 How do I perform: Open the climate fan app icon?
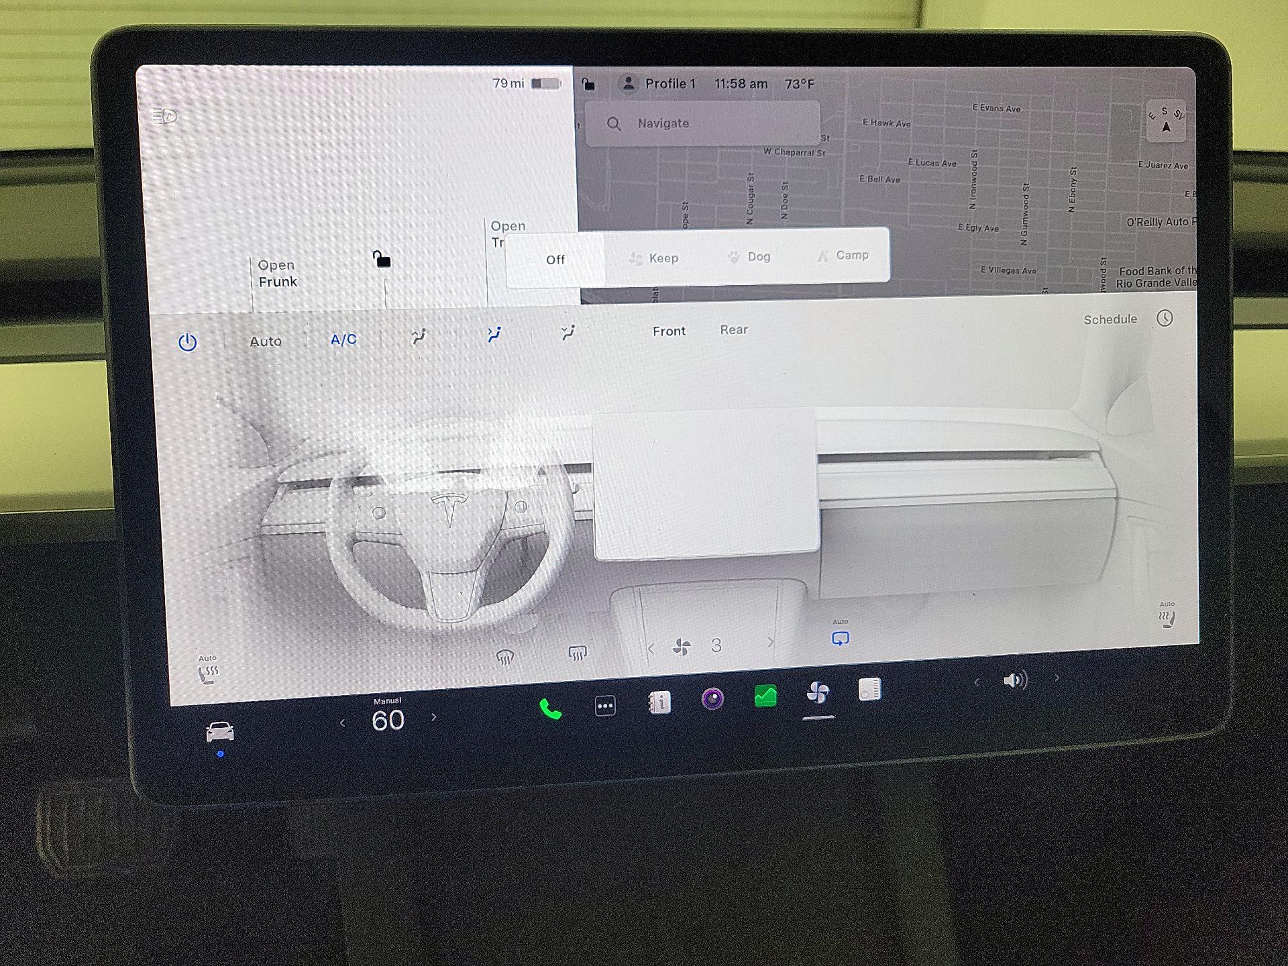coord(818,692)
